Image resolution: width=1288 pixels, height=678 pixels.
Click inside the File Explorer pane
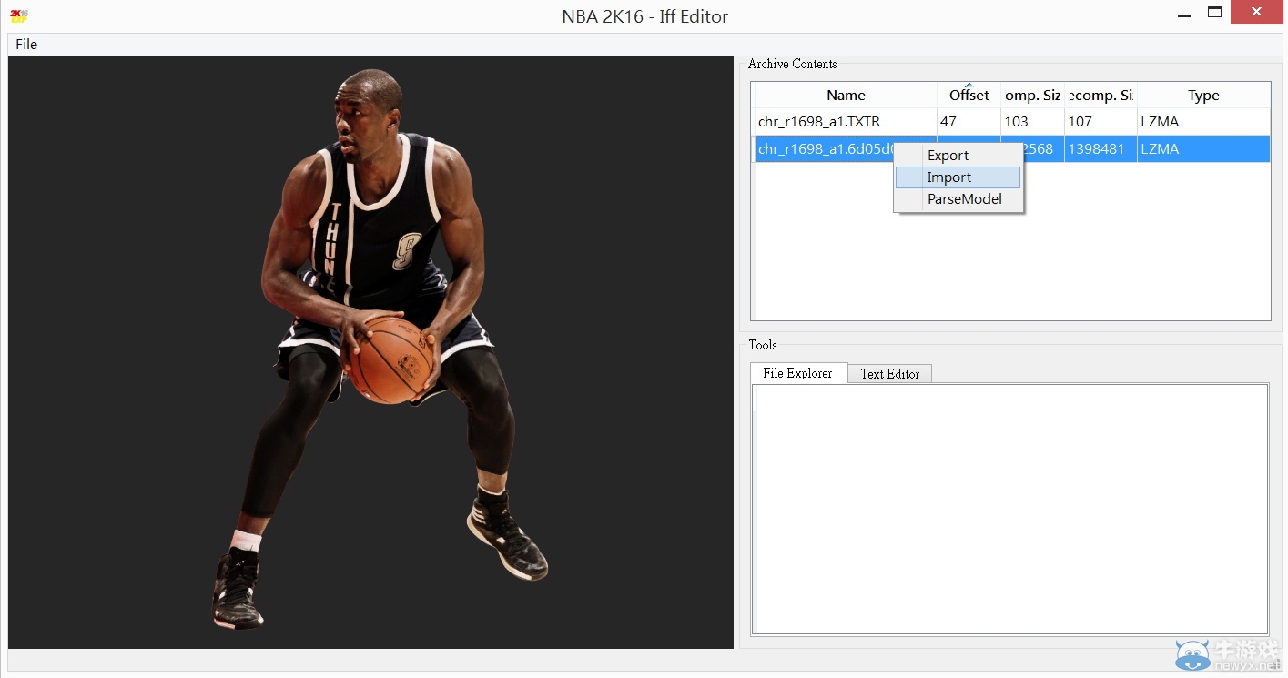pyautogui.click(x=1009, y=509)
